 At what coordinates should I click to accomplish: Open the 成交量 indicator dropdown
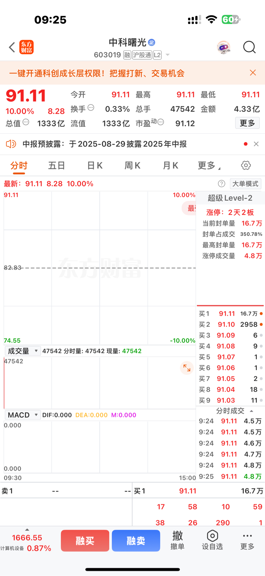(23, 351)
